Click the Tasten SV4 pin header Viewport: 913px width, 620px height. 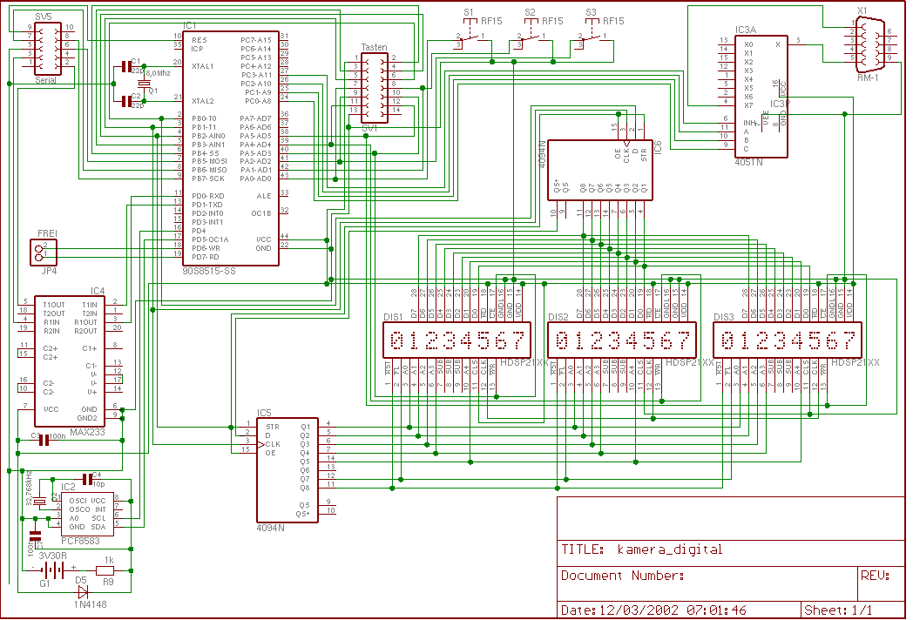point(375,89)
